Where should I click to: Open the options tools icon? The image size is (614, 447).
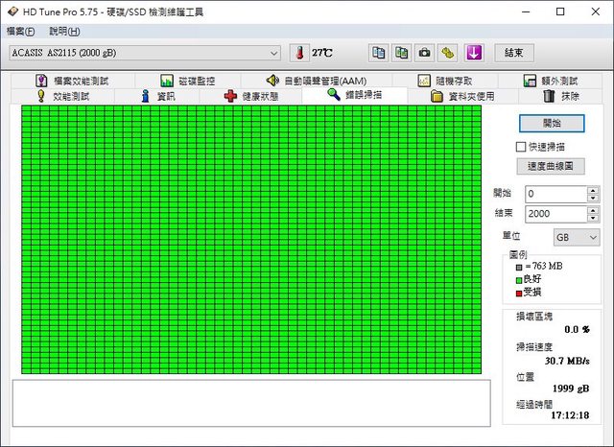(x=447, y=53)
